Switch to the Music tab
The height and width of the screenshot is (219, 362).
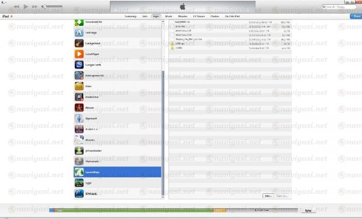coord(169,16)
